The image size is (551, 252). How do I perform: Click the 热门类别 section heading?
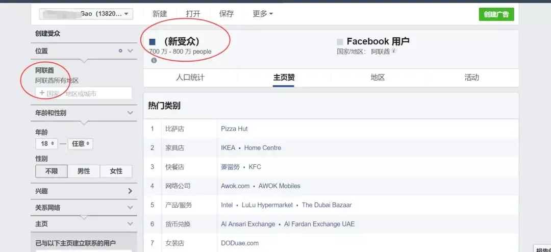tap(164, 106)
